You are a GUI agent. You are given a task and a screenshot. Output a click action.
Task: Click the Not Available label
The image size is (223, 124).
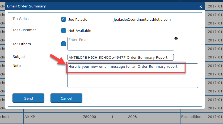click(80, 31)
